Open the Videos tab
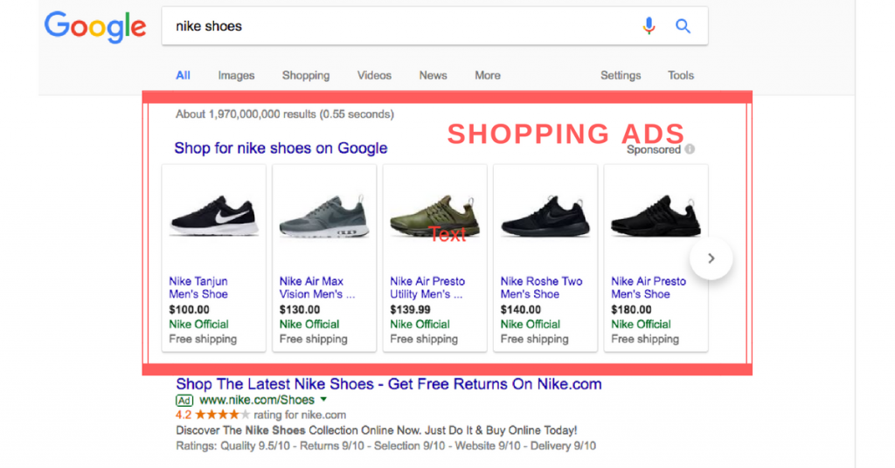Viewport: 895px width, 468px height. pos(374,75)
